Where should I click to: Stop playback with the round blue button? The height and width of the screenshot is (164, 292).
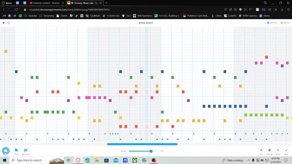click(6, 151)
